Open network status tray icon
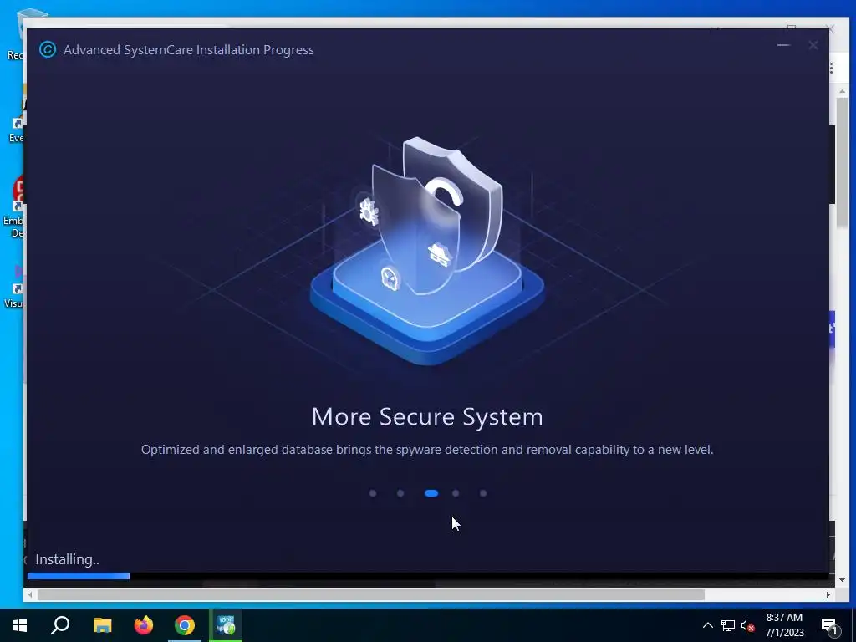 [728, 625]
